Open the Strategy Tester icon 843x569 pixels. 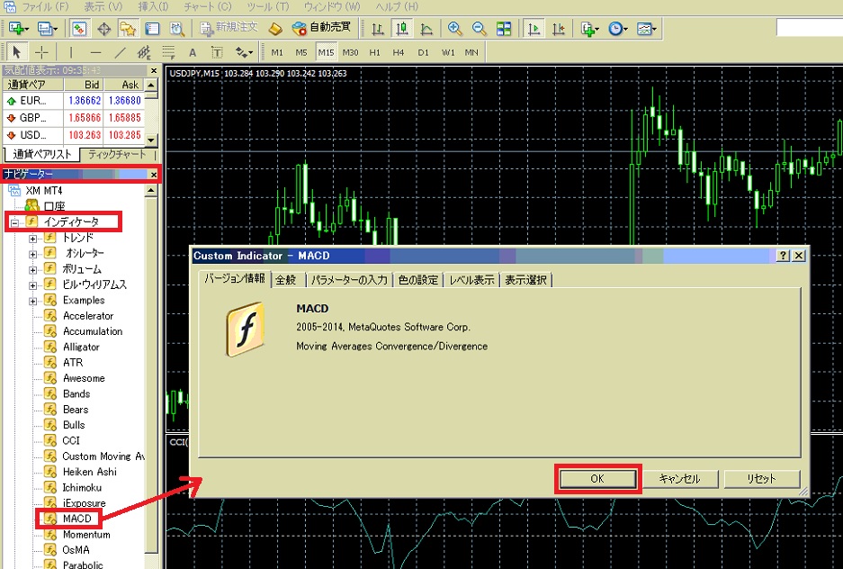[x=177, y=29]
